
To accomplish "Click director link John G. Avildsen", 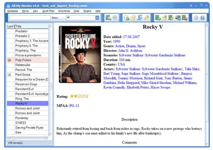I will tap(130, 51).
